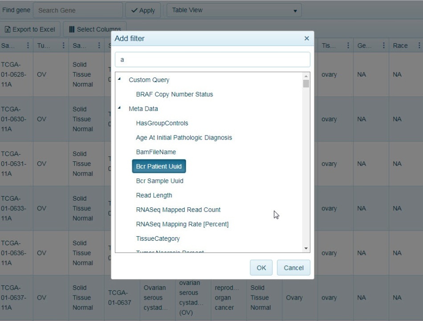Collapse the Meta Data tree node
Viewport: 423px width, 321px height.
point(119,108)
